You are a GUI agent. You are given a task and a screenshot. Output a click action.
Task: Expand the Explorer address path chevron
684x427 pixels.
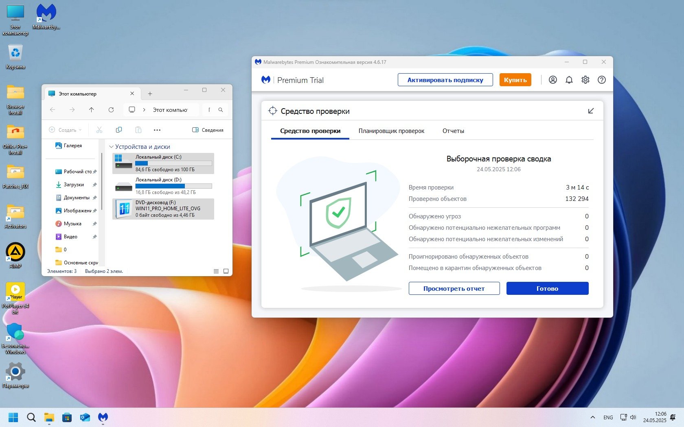144,110
